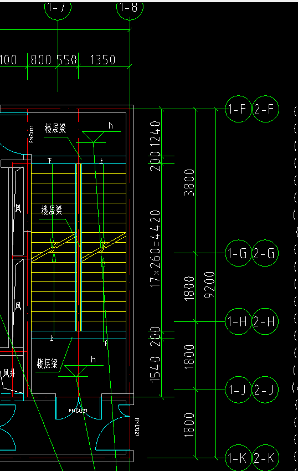Select the 1800 dimension between 1-H and 1-J
This screenshot has width=298, height=471.
coord(189,357)
